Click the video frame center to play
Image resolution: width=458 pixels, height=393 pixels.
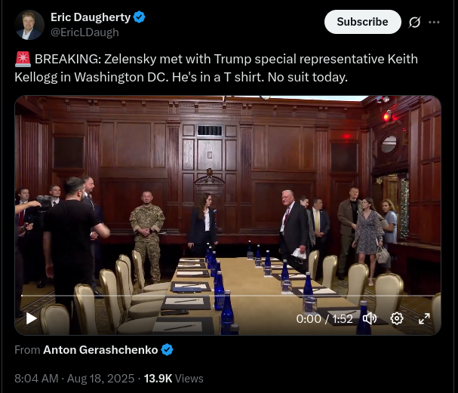pyautogui.click(x=228, y=215)
